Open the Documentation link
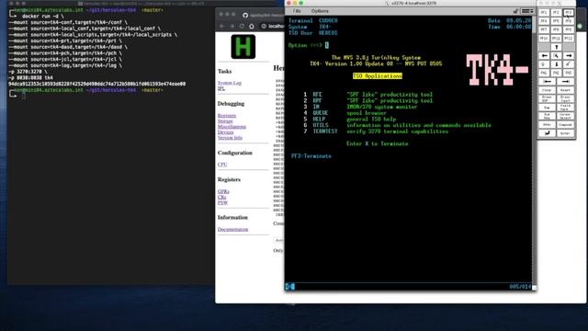Screen dimensions: 588x331 (x=232, y=229)
